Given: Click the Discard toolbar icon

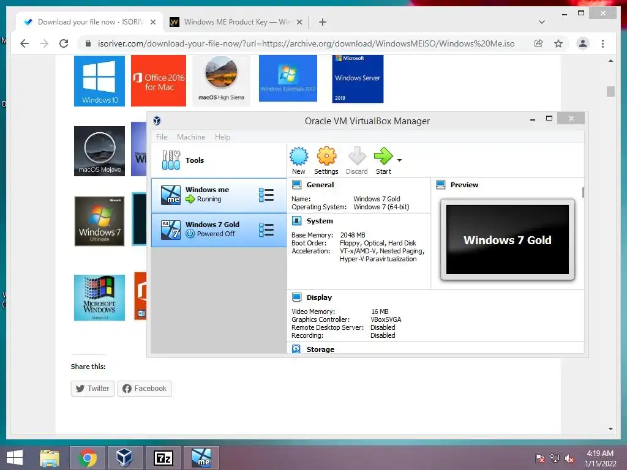Looking at the screenshot, I should pyautogui.click(x=357, y=160).
